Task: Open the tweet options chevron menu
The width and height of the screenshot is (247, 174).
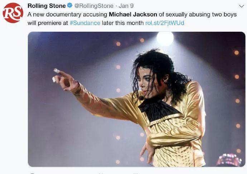Action: point(241,6)
